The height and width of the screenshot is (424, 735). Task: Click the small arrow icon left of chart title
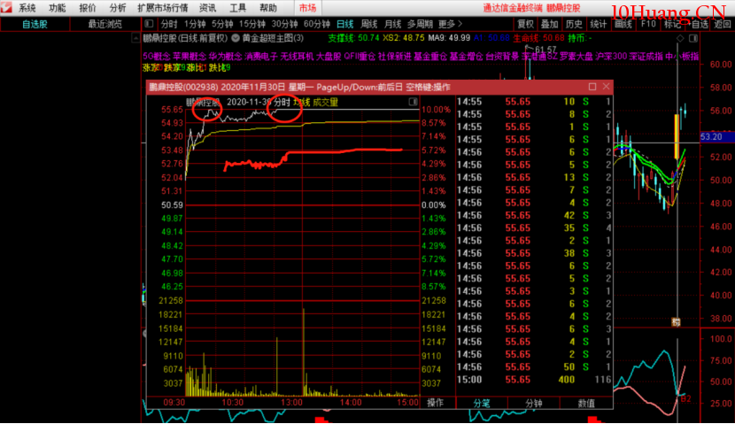click(x=135, y=38)
